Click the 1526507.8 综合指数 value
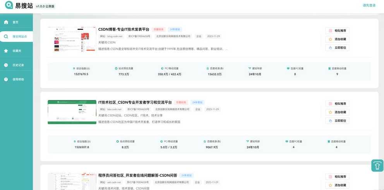This screenshot has width=384, height=190. pos(82,147)
